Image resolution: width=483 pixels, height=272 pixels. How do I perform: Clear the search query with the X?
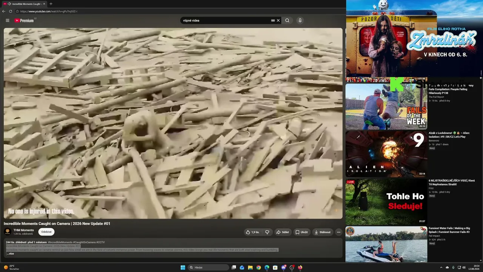click(x=278, y=20)
